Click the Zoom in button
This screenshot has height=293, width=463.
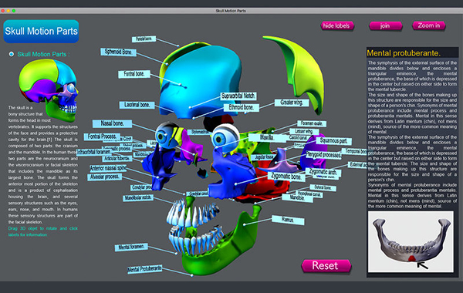(x=429, y=25)
